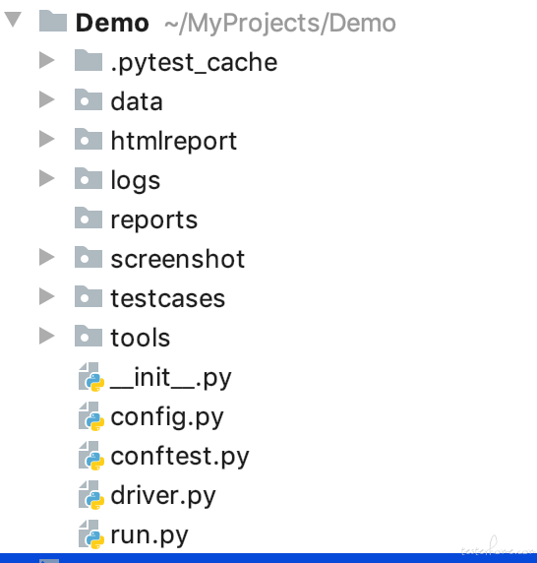Expand the .pytest_cache folder arrow
Image resolution: width=537 pixels, height=563 pixels.
coord(47,60)
